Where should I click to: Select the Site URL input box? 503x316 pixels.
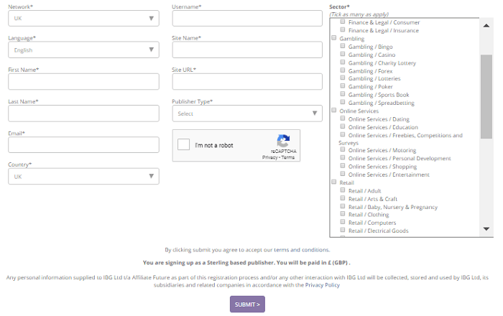click(247, 81)
